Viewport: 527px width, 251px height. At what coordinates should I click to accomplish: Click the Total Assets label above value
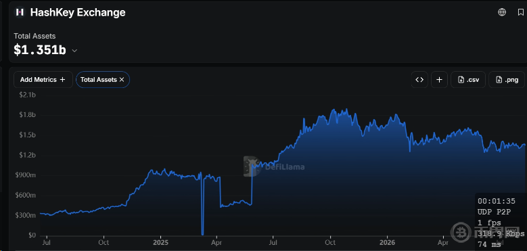pyautogui.click(x=35, y=36)
